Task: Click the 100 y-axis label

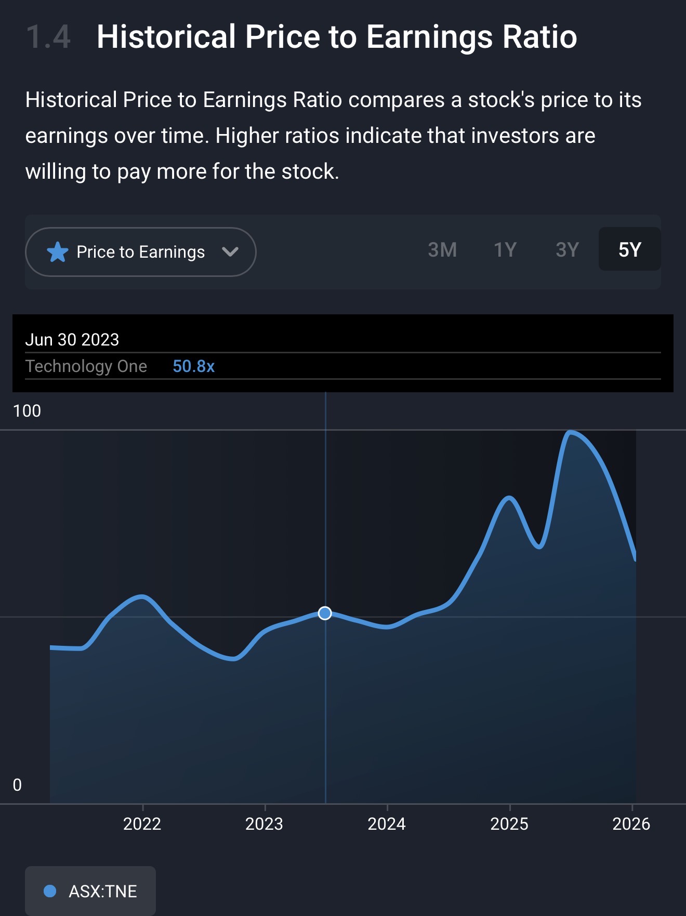Action: coord(27,411)
